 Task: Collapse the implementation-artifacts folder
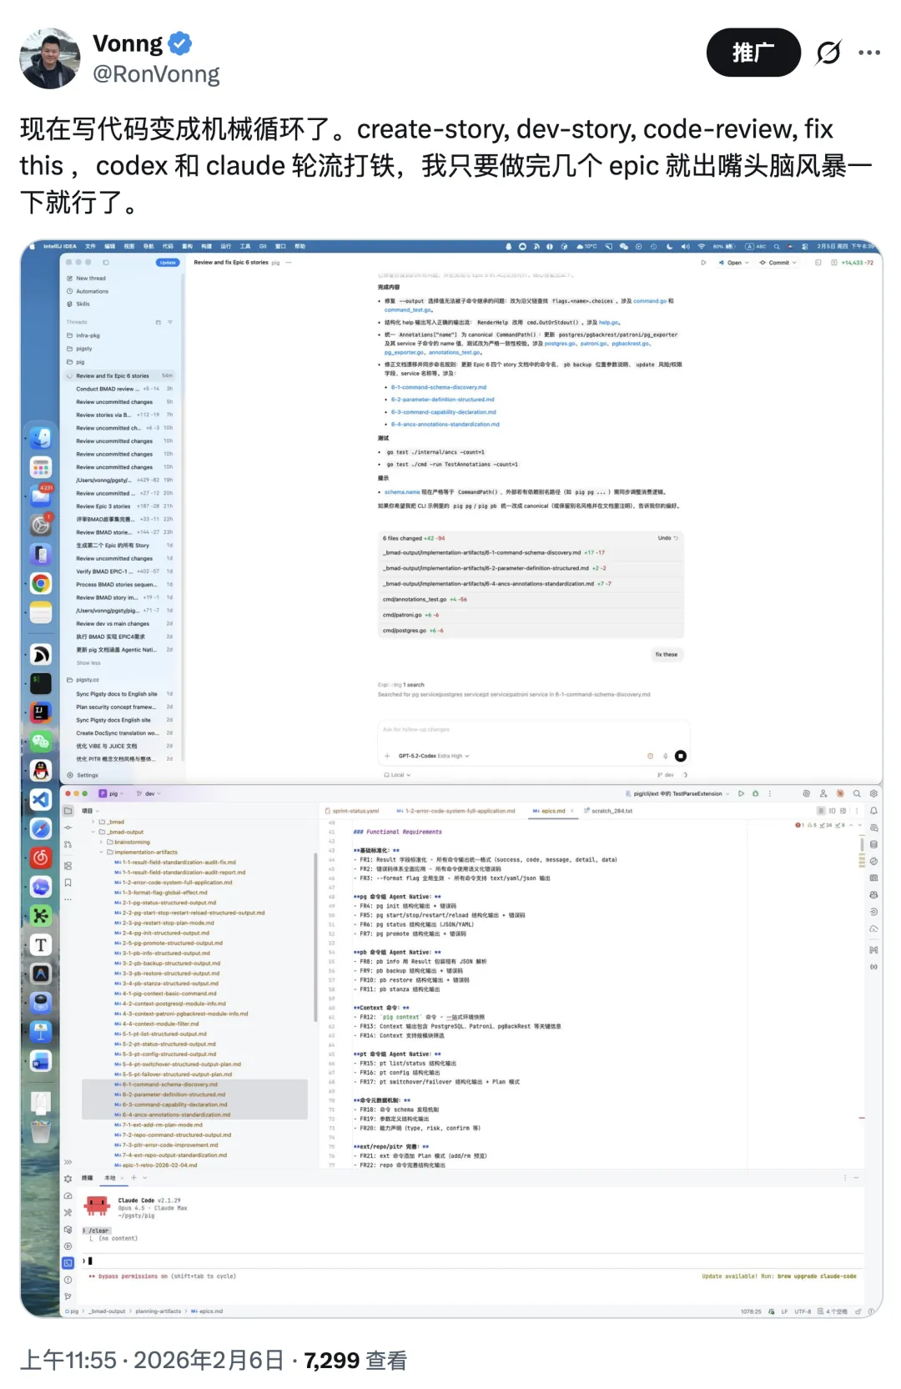coord(102,852)
